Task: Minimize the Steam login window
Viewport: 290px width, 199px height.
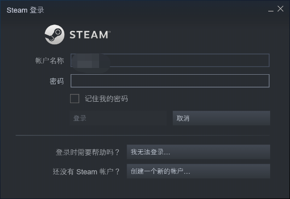Action: 271,10
